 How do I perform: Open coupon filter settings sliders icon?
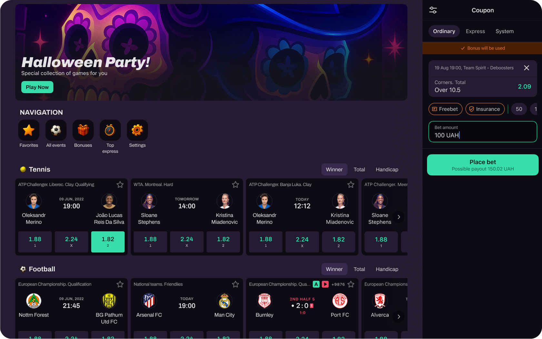click(x=433, y=10)
